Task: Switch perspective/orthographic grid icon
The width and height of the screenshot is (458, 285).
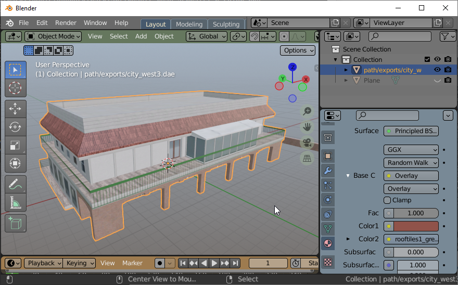Action: pos(307,159)
